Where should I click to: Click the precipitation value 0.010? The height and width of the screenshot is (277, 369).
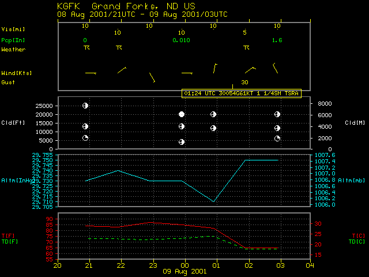181,40
